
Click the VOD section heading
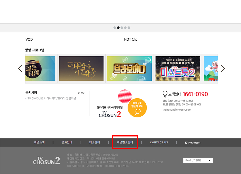click(29, 39)
